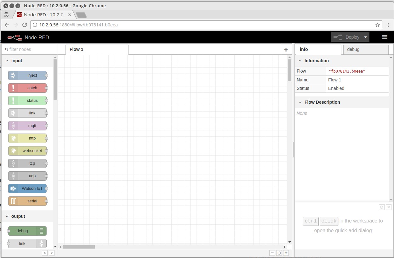Select the Watson IoT node
This screenshot has width=394, height=258.
click(27, 189)
